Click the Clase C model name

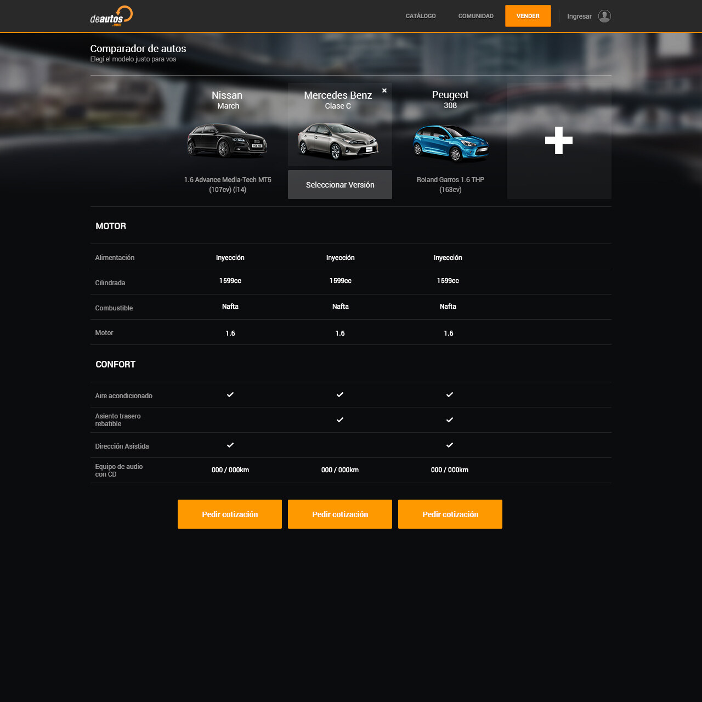tap(338, 106)
